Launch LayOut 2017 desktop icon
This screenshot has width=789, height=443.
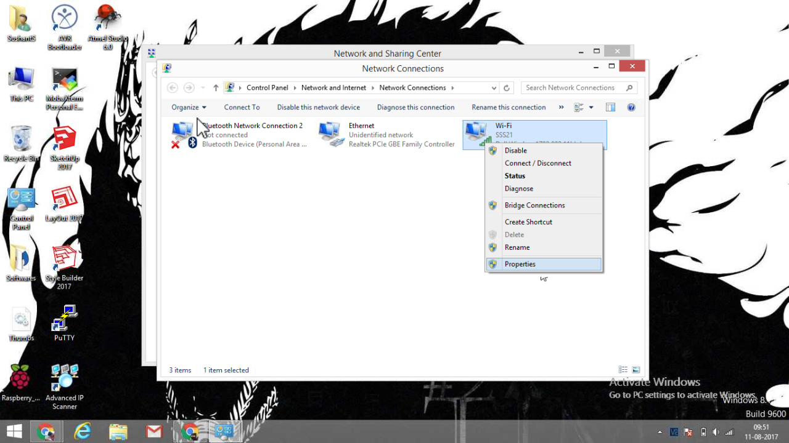(64, 204)
